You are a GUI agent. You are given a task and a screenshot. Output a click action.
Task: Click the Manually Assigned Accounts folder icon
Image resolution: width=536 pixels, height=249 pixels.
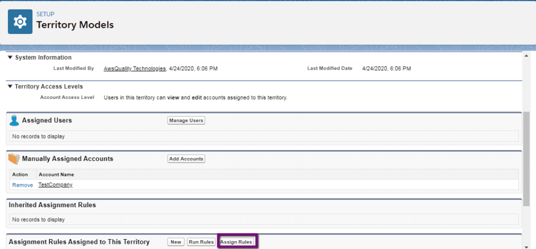pos(14,159)
